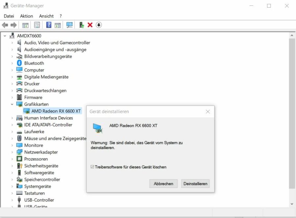Image resolution: width=296 pixels, height=218 pixels.
Task: Click the down arrow of the vertical scrollbar
Action: pyautogui.click(x=292, y=204)
